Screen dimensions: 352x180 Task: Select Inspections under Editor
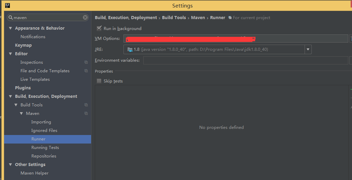32,62
